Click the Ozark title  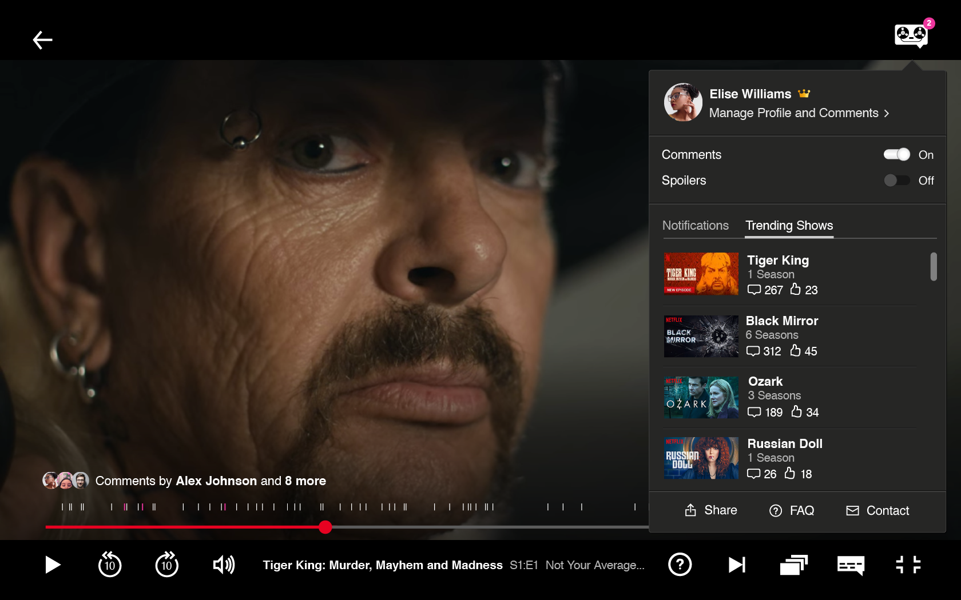pyautogui.click(x=765, y=381)
